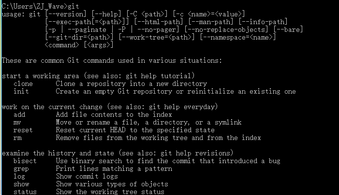Click the 'show' command entry

[x=21, y=184]
